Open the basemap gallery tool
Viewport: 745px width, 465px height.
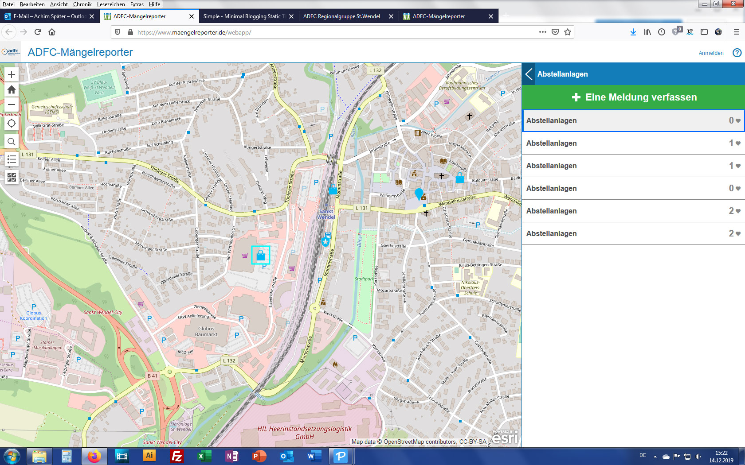tap(12, 177)
